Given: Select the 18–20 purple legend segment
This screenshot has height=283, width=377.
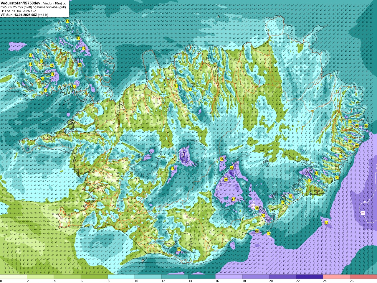Looking at the screenshot, I should click(x=256, y=277).
